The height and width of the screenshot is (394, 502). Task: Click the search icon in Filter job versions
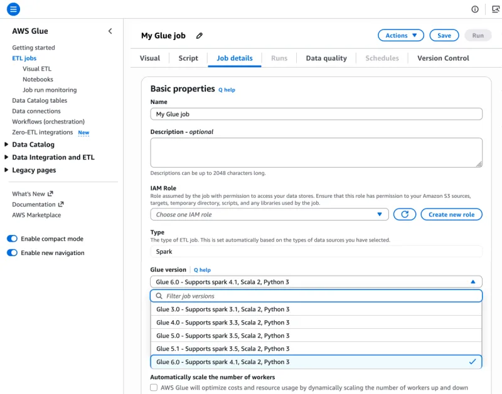pos(159,296)
